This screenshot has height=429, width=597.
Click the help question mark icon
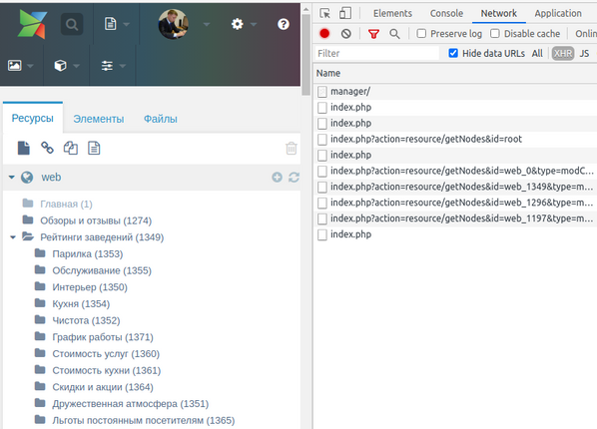point(283,24)
